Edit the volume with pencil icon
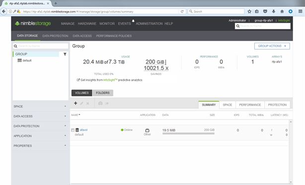The height and width of the screenshot is (185, 305). coord(81,103)
